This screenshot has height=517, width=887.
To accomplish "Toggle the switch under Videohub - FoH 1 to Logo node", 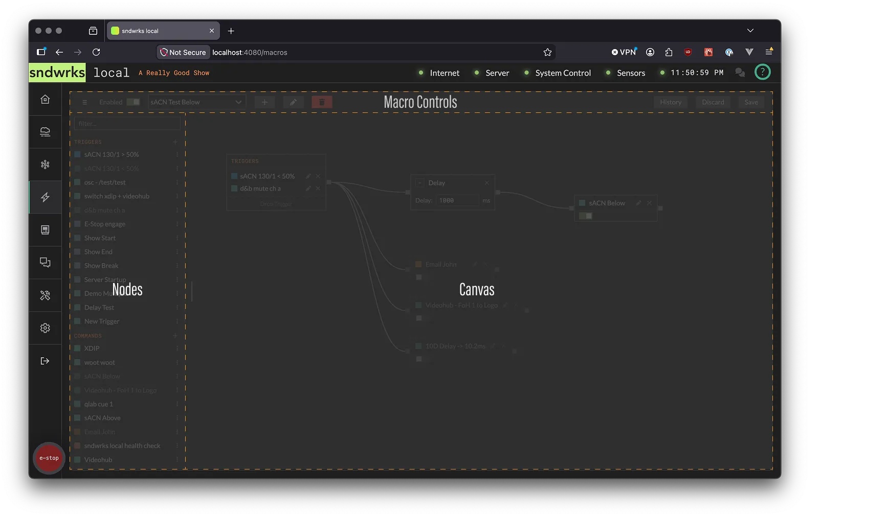I will tap(419, 318).
